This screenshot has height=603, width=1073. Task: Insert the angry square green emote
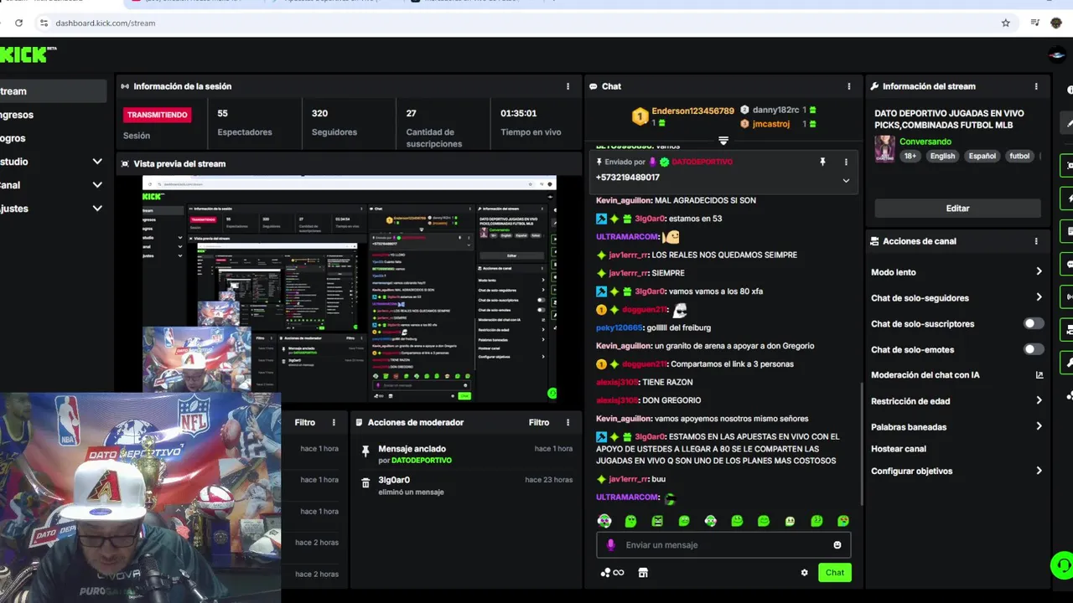[x=657, y=521]
